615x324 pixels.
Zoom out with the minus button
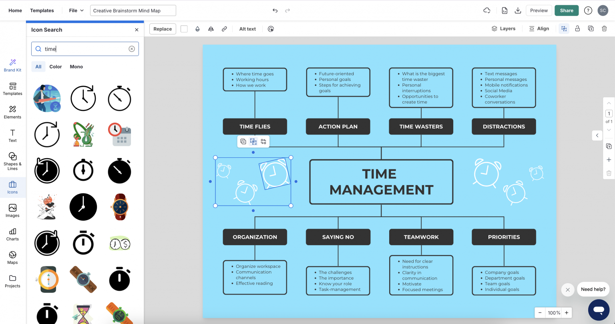540,313
